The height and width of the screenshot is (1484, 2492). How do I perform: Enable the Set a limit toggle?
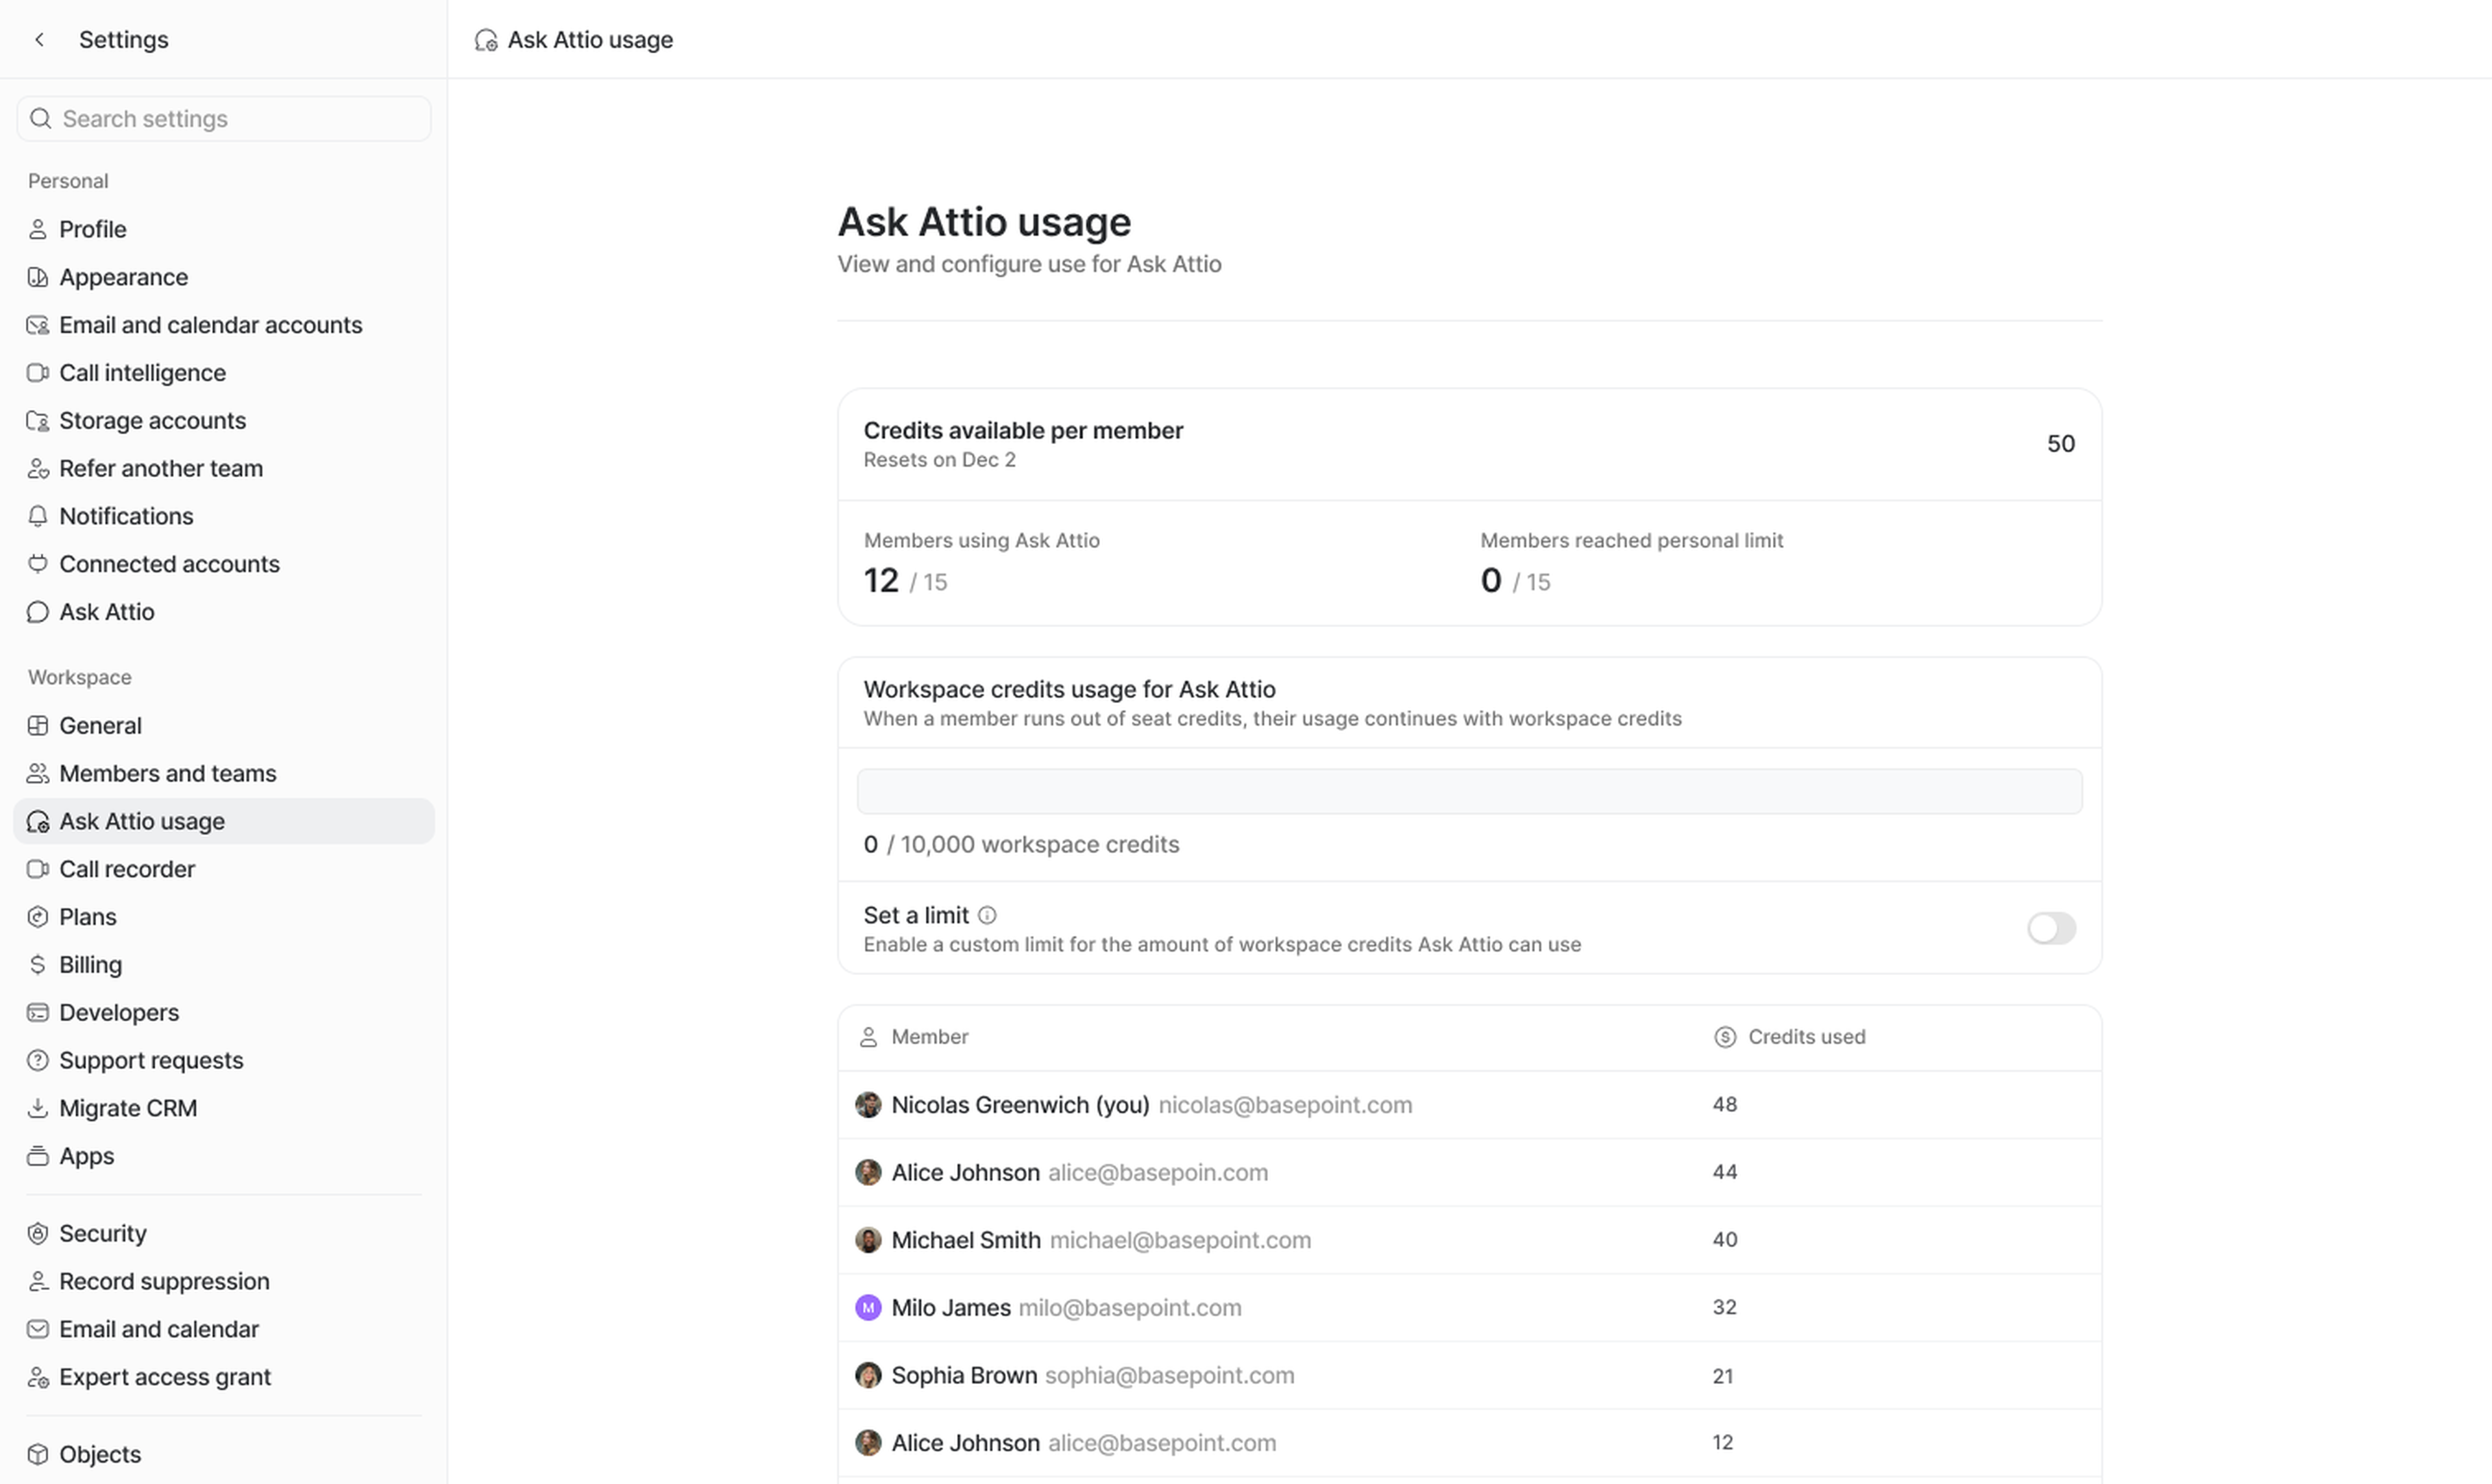point(2050,928)
